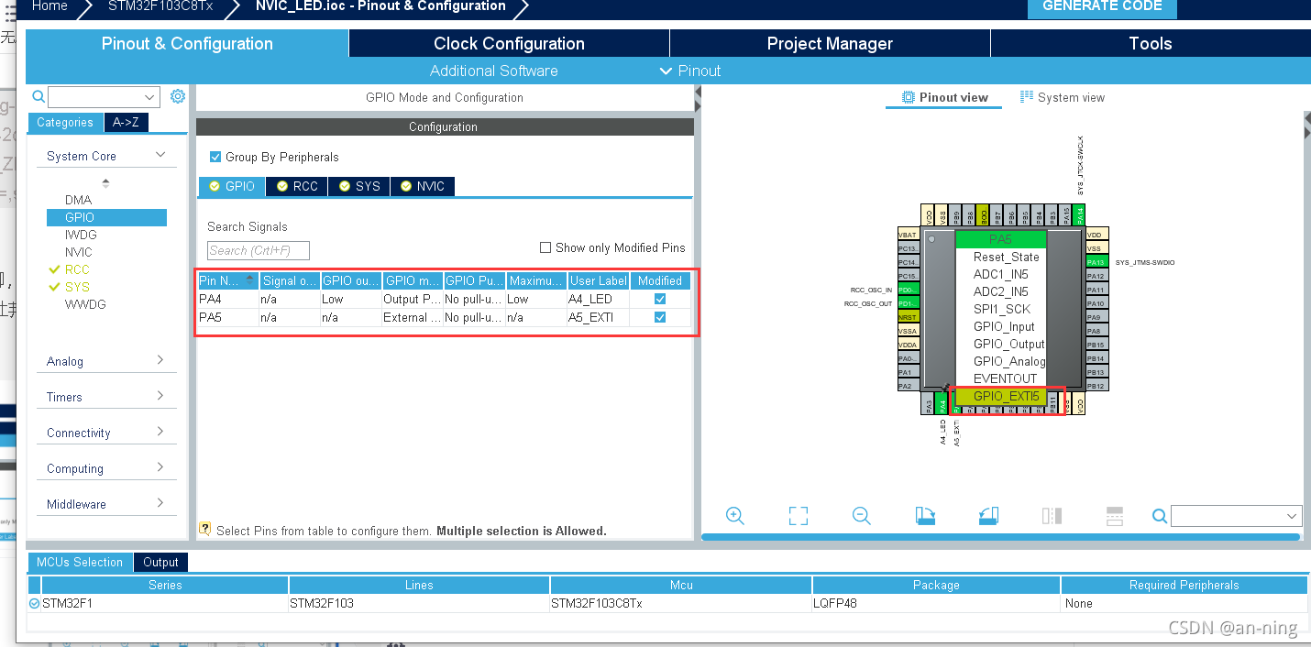Image resolution: width=1311 pixels, height=647 pixels.
Task: Open the peripheral search settings gear
Action: point(177,95)
